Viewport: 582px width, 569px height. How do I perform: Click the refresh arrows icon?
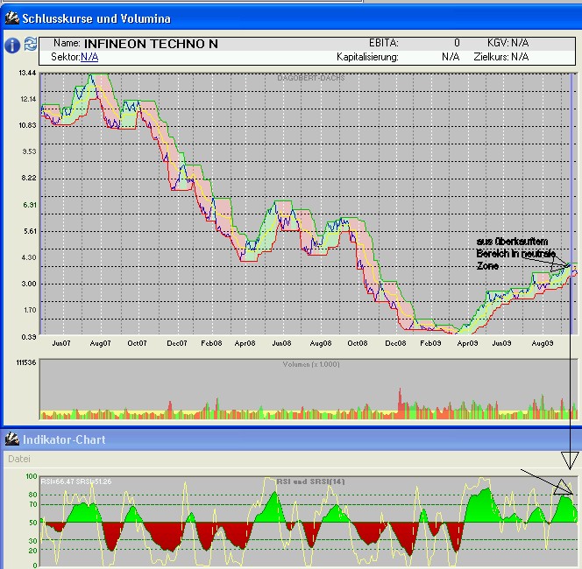(x=31, y=44)
